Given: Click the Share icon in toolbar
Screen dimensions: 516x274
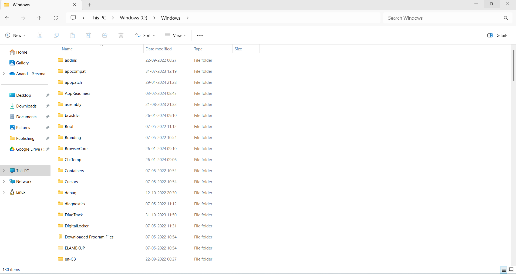Looking at the screenshot, I should (105, 35).
